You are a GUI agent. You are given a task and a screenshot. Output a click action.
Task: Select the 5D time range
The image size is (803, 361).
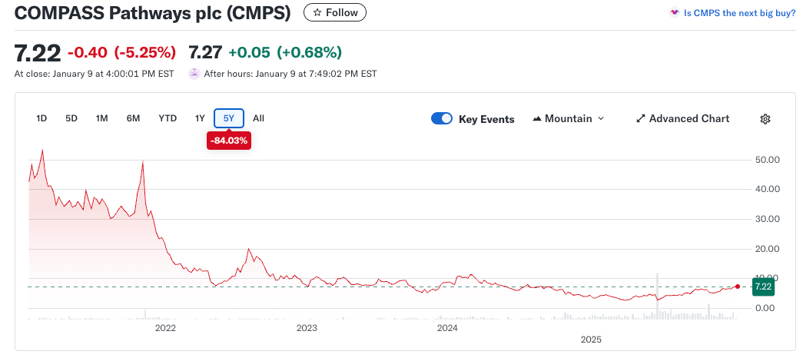click(71, 118)
